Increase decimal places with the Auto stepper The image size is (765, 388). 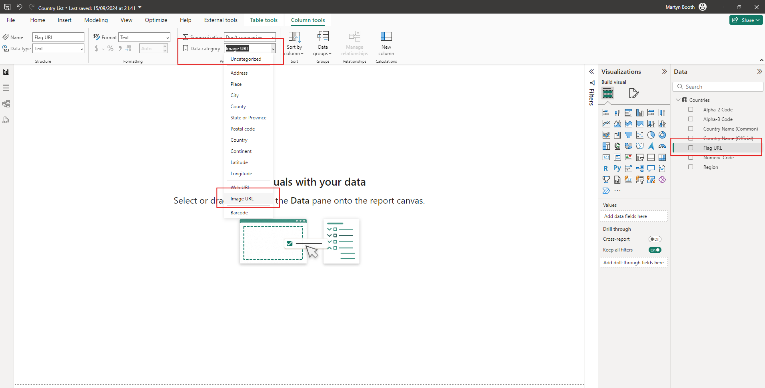[165, 46]
